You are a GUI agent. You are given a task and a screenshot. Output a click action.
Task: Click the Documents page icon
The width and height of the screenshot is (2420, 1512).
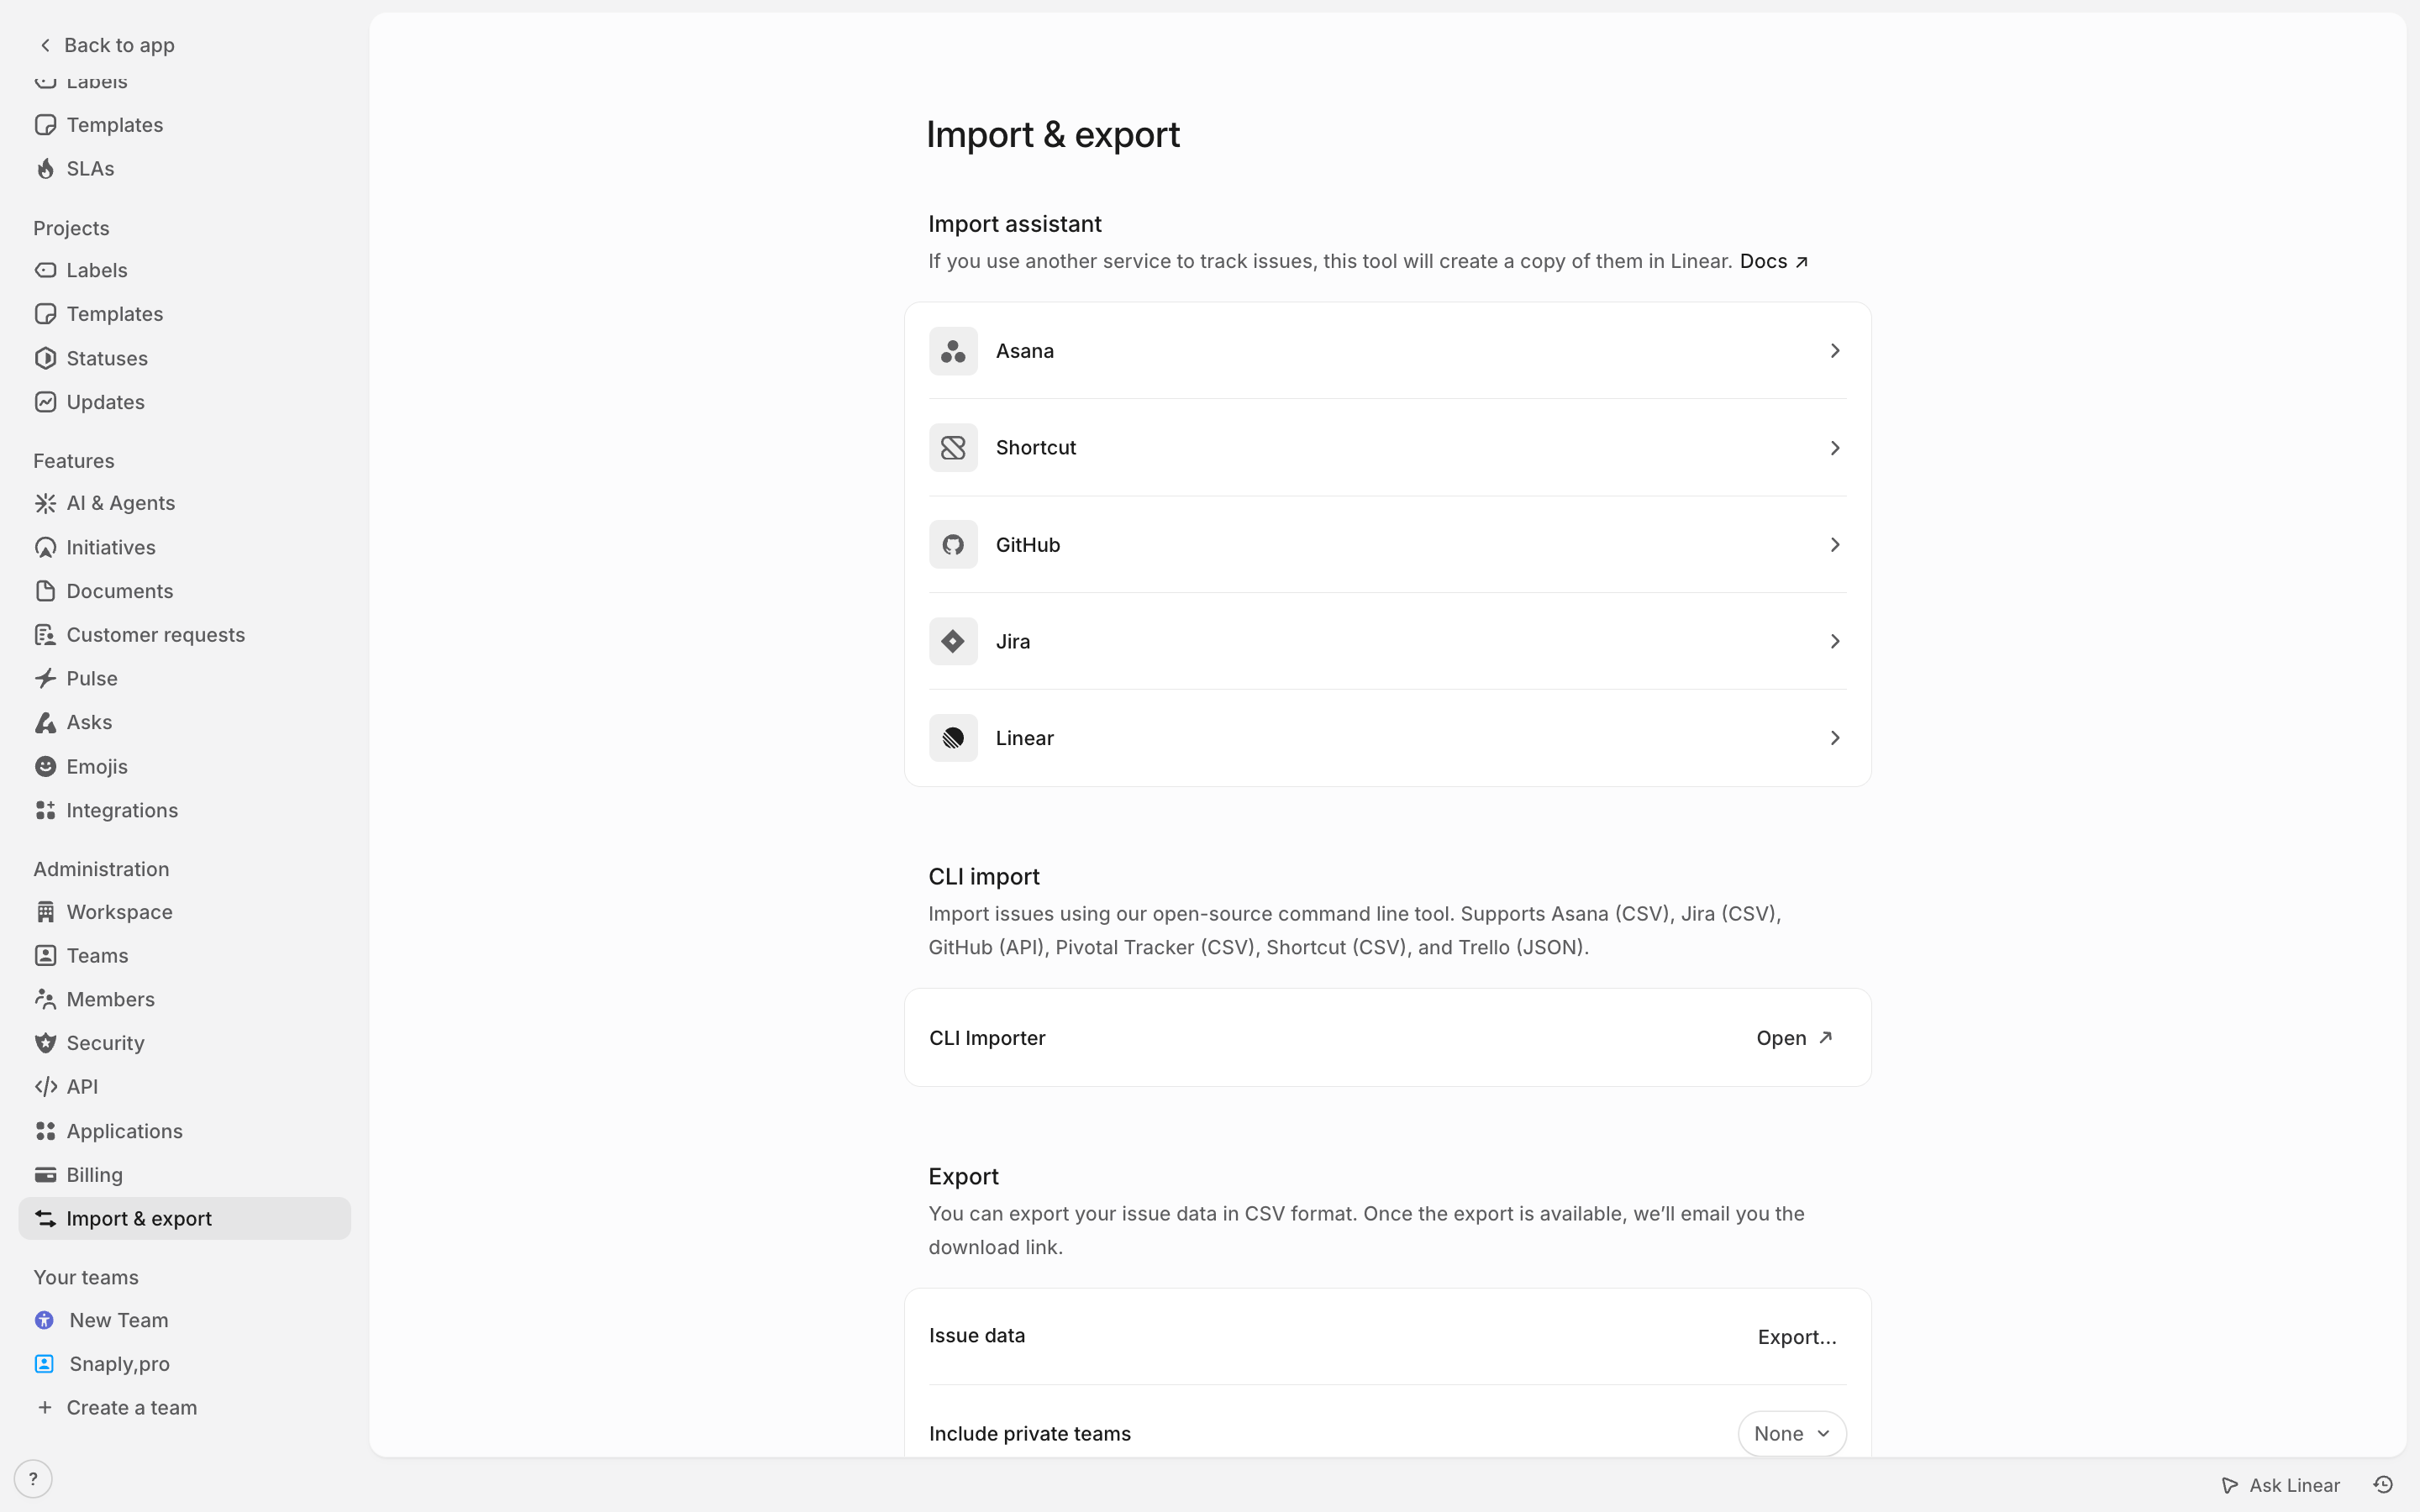pyautogui.click(x=45, y=591)
